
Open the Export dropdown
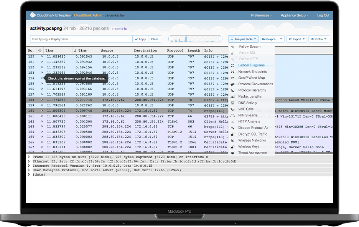(297, 39)
